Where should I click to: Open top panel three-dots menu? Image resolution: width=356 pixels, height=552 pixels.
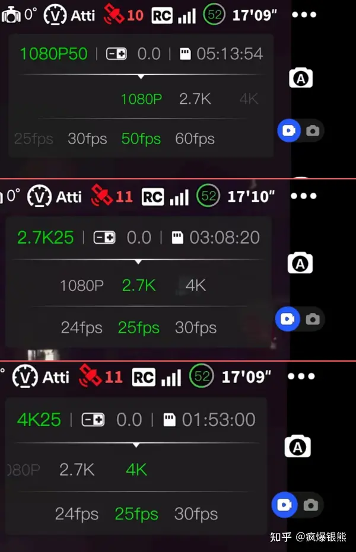pyautogui.click(x=304, y=15)
